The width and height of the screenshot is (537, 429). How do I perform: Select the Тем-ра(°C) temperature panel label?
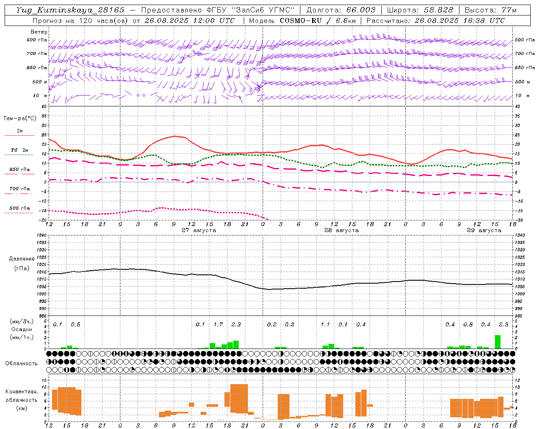[20, 119]
